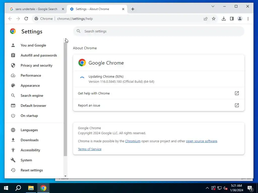Expand the tab search chevron
This screenshot has height=193, width=258.
[x=213, y=6]
